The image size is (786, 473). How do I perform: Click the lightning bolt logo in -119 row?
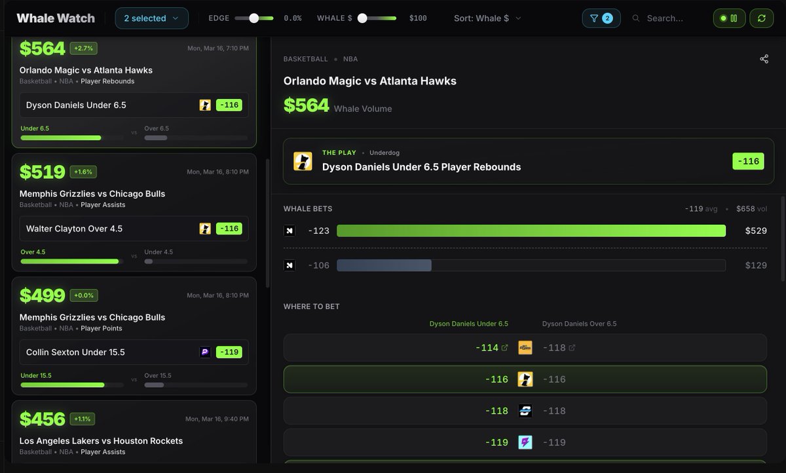(x=525, y=442)
